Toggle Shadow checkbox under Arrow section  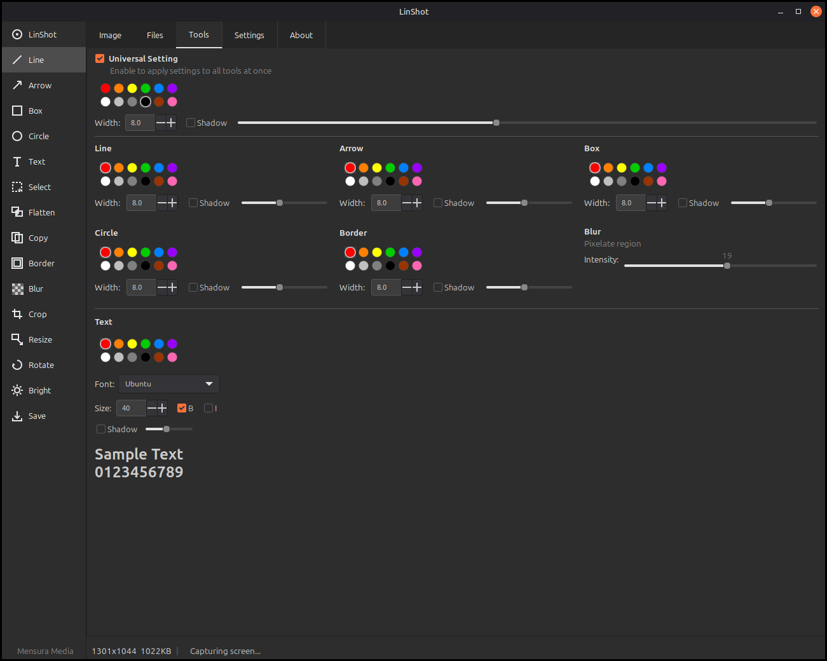(438, 203)
